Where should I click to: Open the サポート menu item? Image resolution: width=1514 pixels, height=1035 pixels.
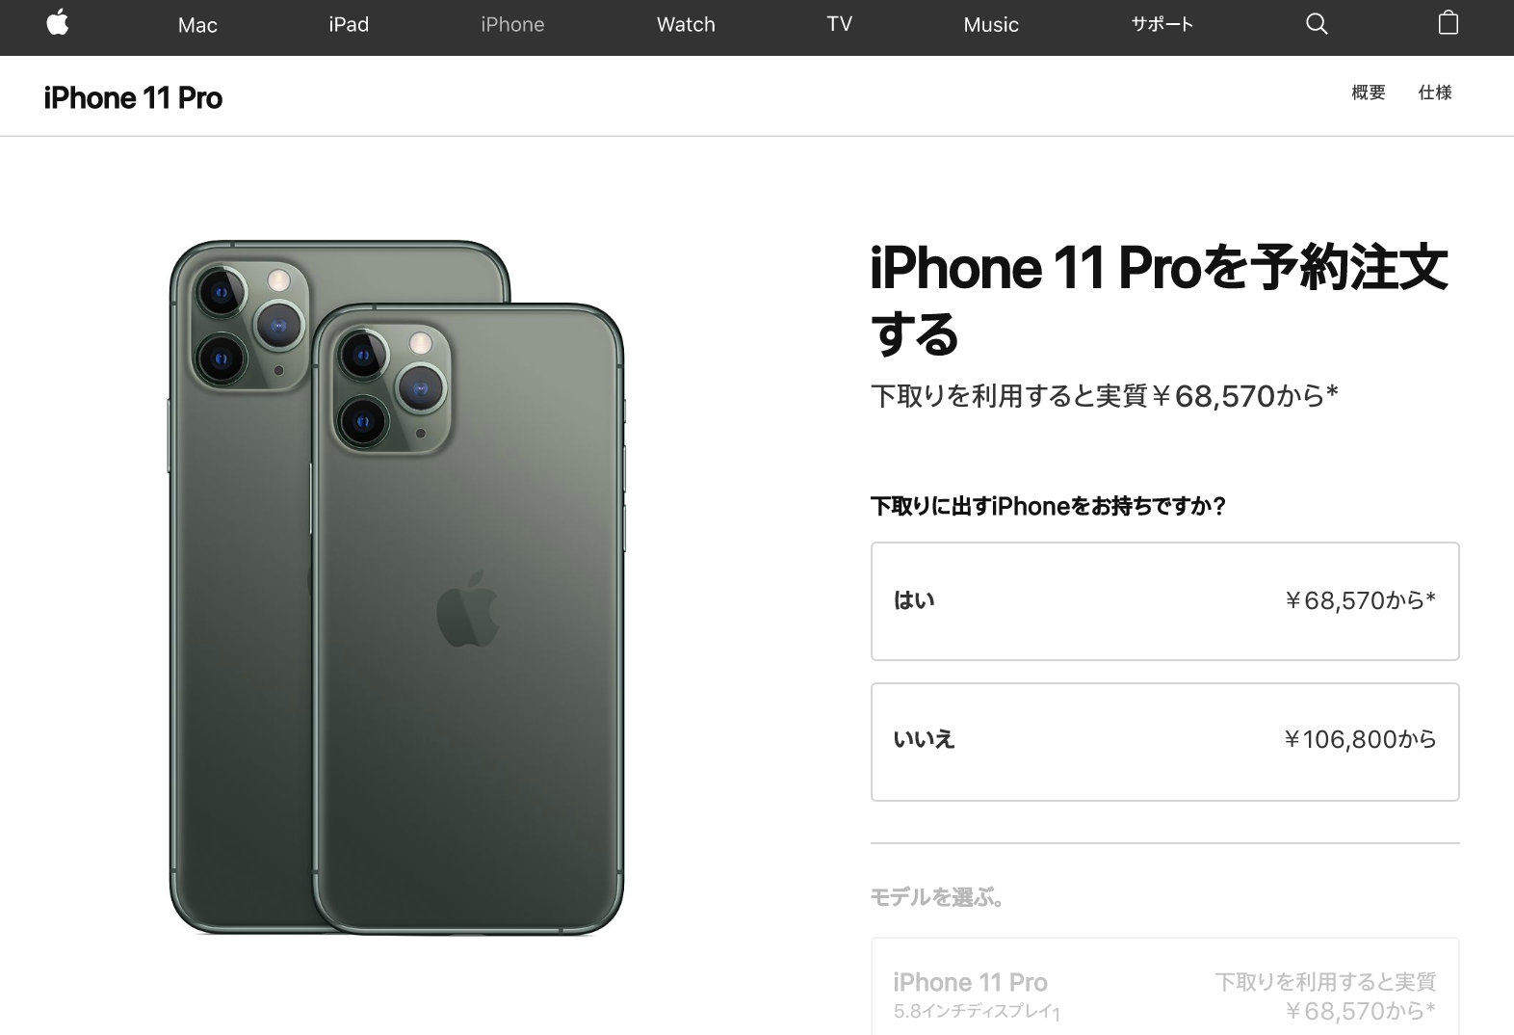(1162, 24)
